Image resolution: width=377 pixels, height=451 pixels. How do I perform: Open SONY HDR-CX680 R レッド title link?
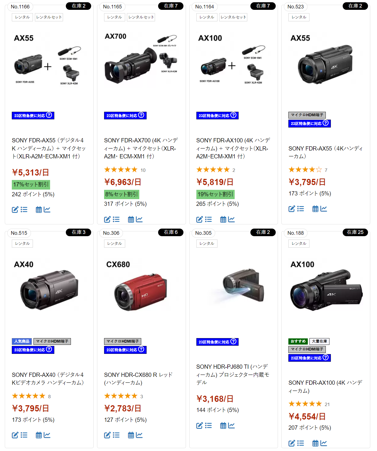(138, 379)
